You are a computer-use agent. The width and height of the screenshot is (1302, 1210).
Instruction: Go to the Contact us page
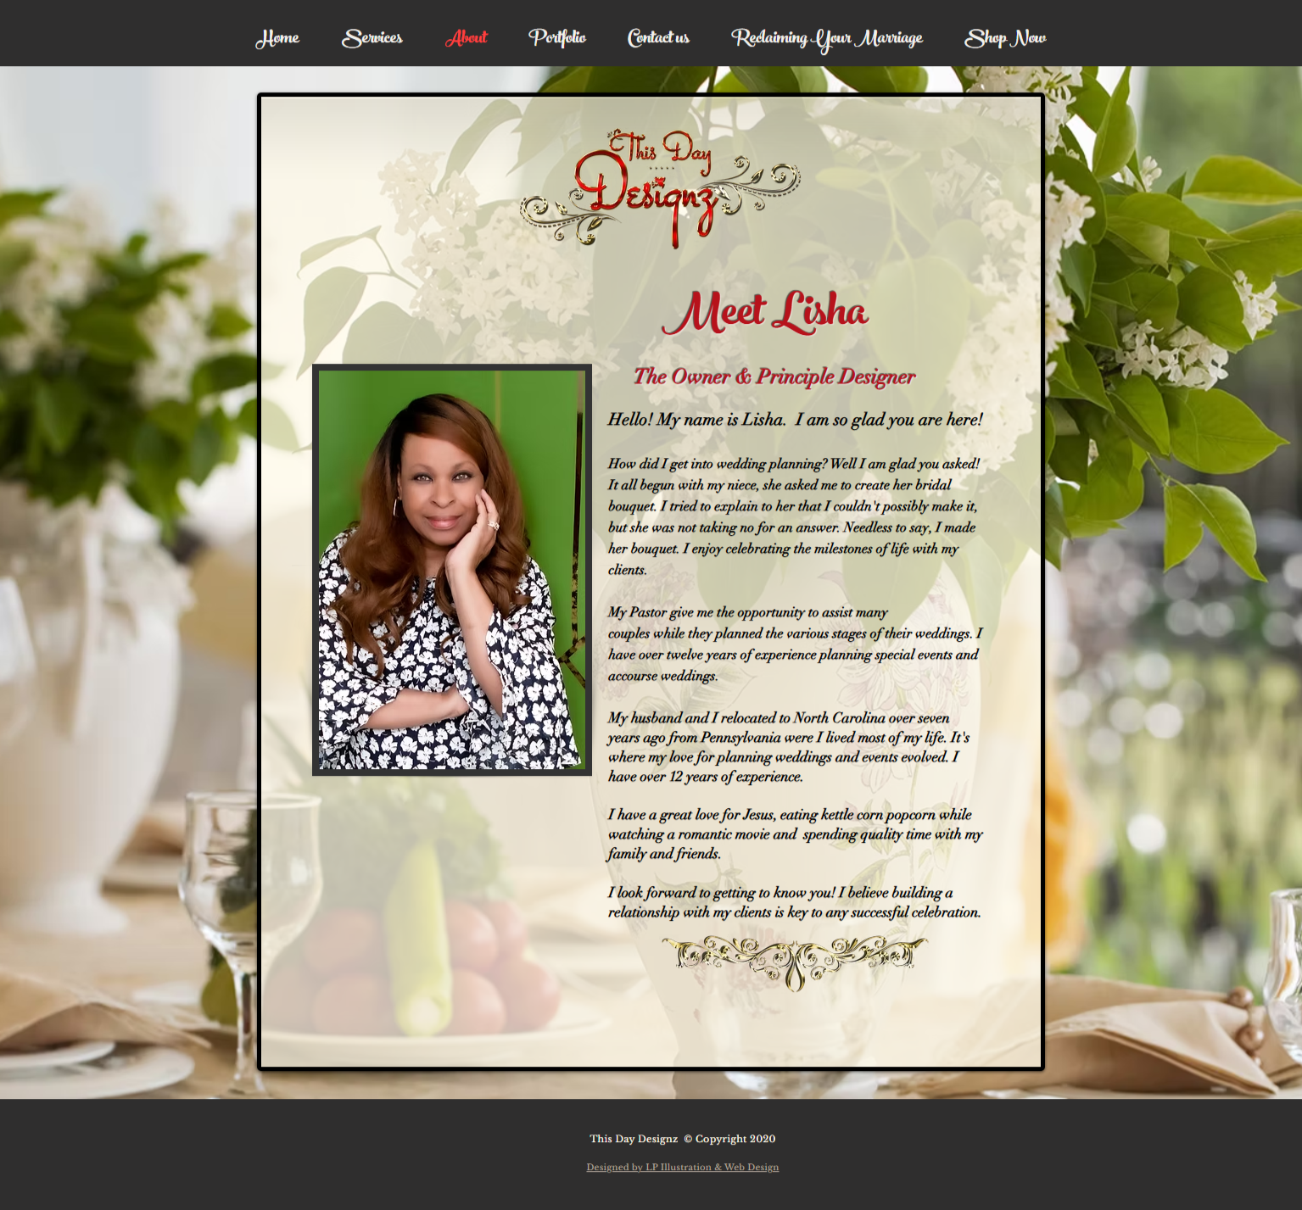coord(657,37)
